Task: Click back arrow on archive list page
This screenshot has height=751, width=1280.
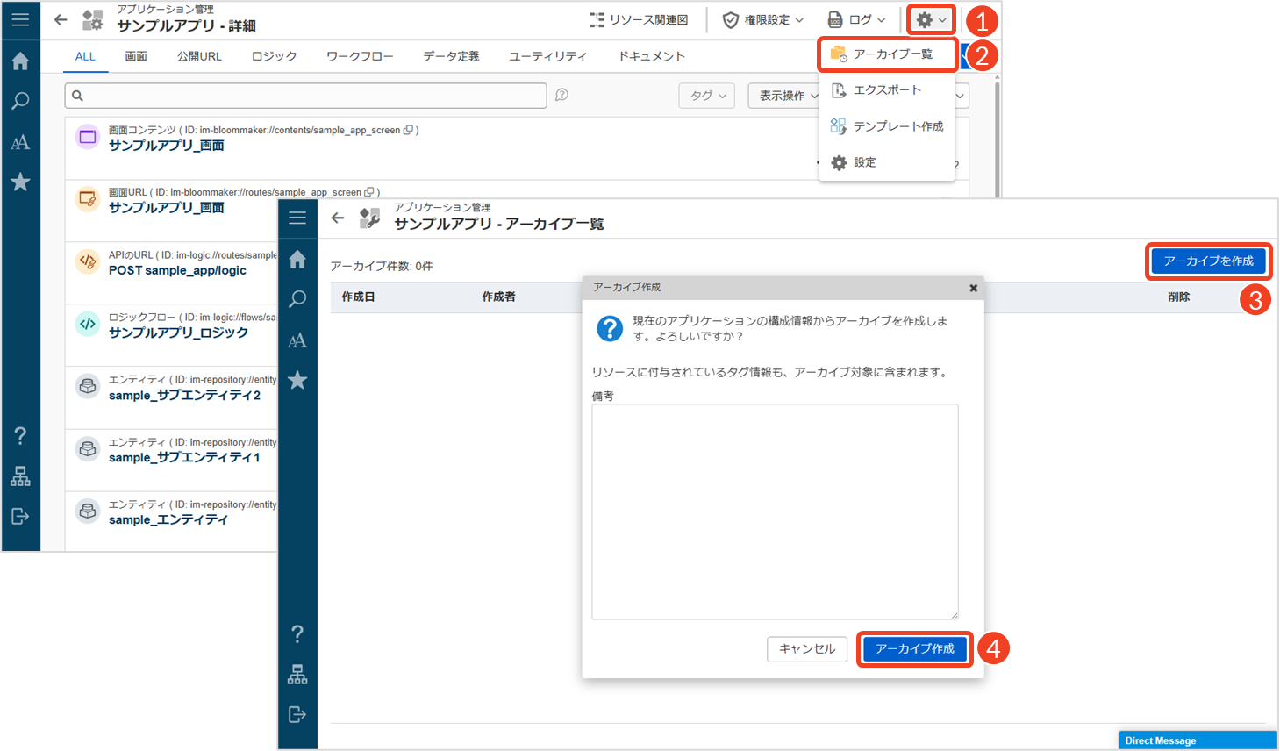Action: [338, 218]
